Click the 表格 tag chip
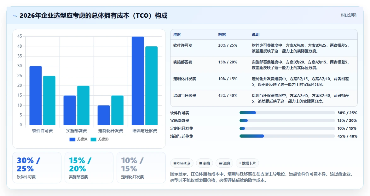The width and height of the screenshot is (370, 196). click(205, 163)
